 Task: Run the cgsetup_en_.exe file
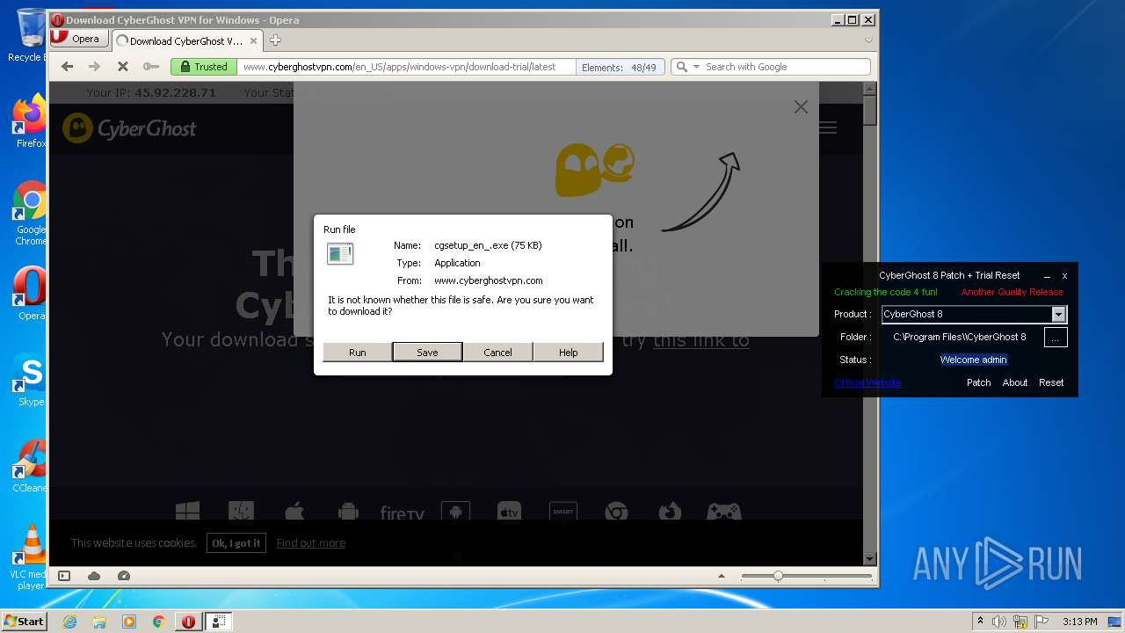[x=357, y=352]
